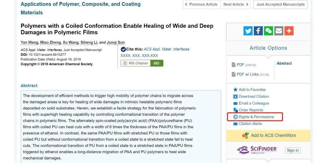Image resolution: width=315 pixels, height=163 pixels.
Task: Add article to ACS ChemWorx
Action: click(273, 135)
